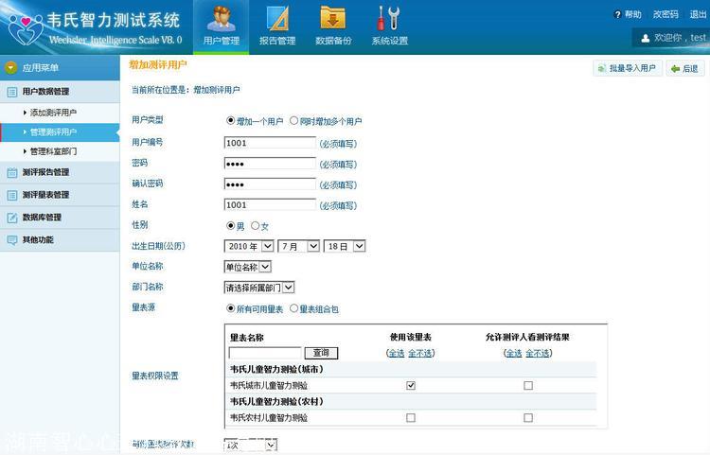
Task: Click 全选 link under 使用该量表
Action: coord(397,353)
